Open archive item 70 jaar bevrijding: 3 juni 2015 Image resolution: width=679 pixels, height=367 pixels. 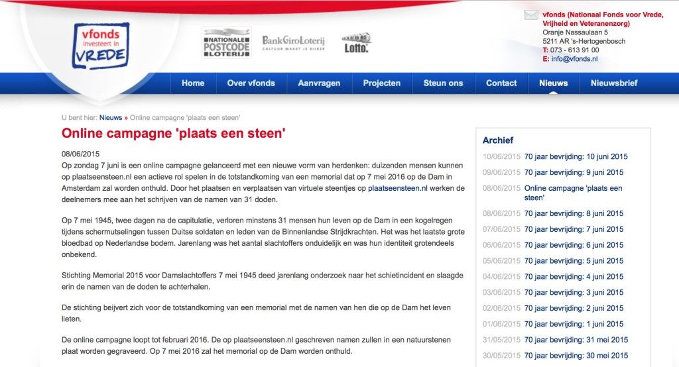click(574, 292)
